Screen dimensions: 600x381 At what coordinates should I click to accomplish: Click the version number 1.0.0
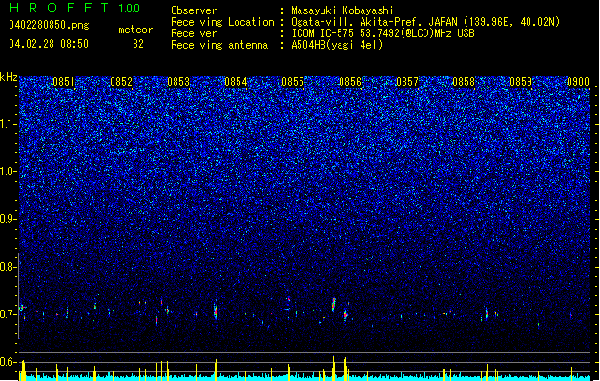[129, 8]
